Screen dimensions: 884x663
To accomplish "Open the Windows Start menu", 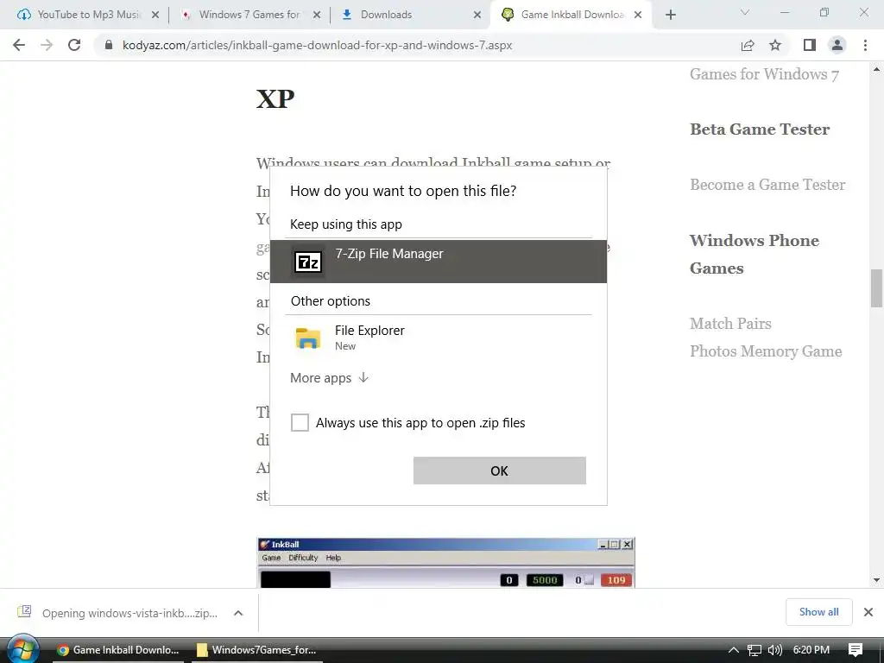I will (22, 649).
